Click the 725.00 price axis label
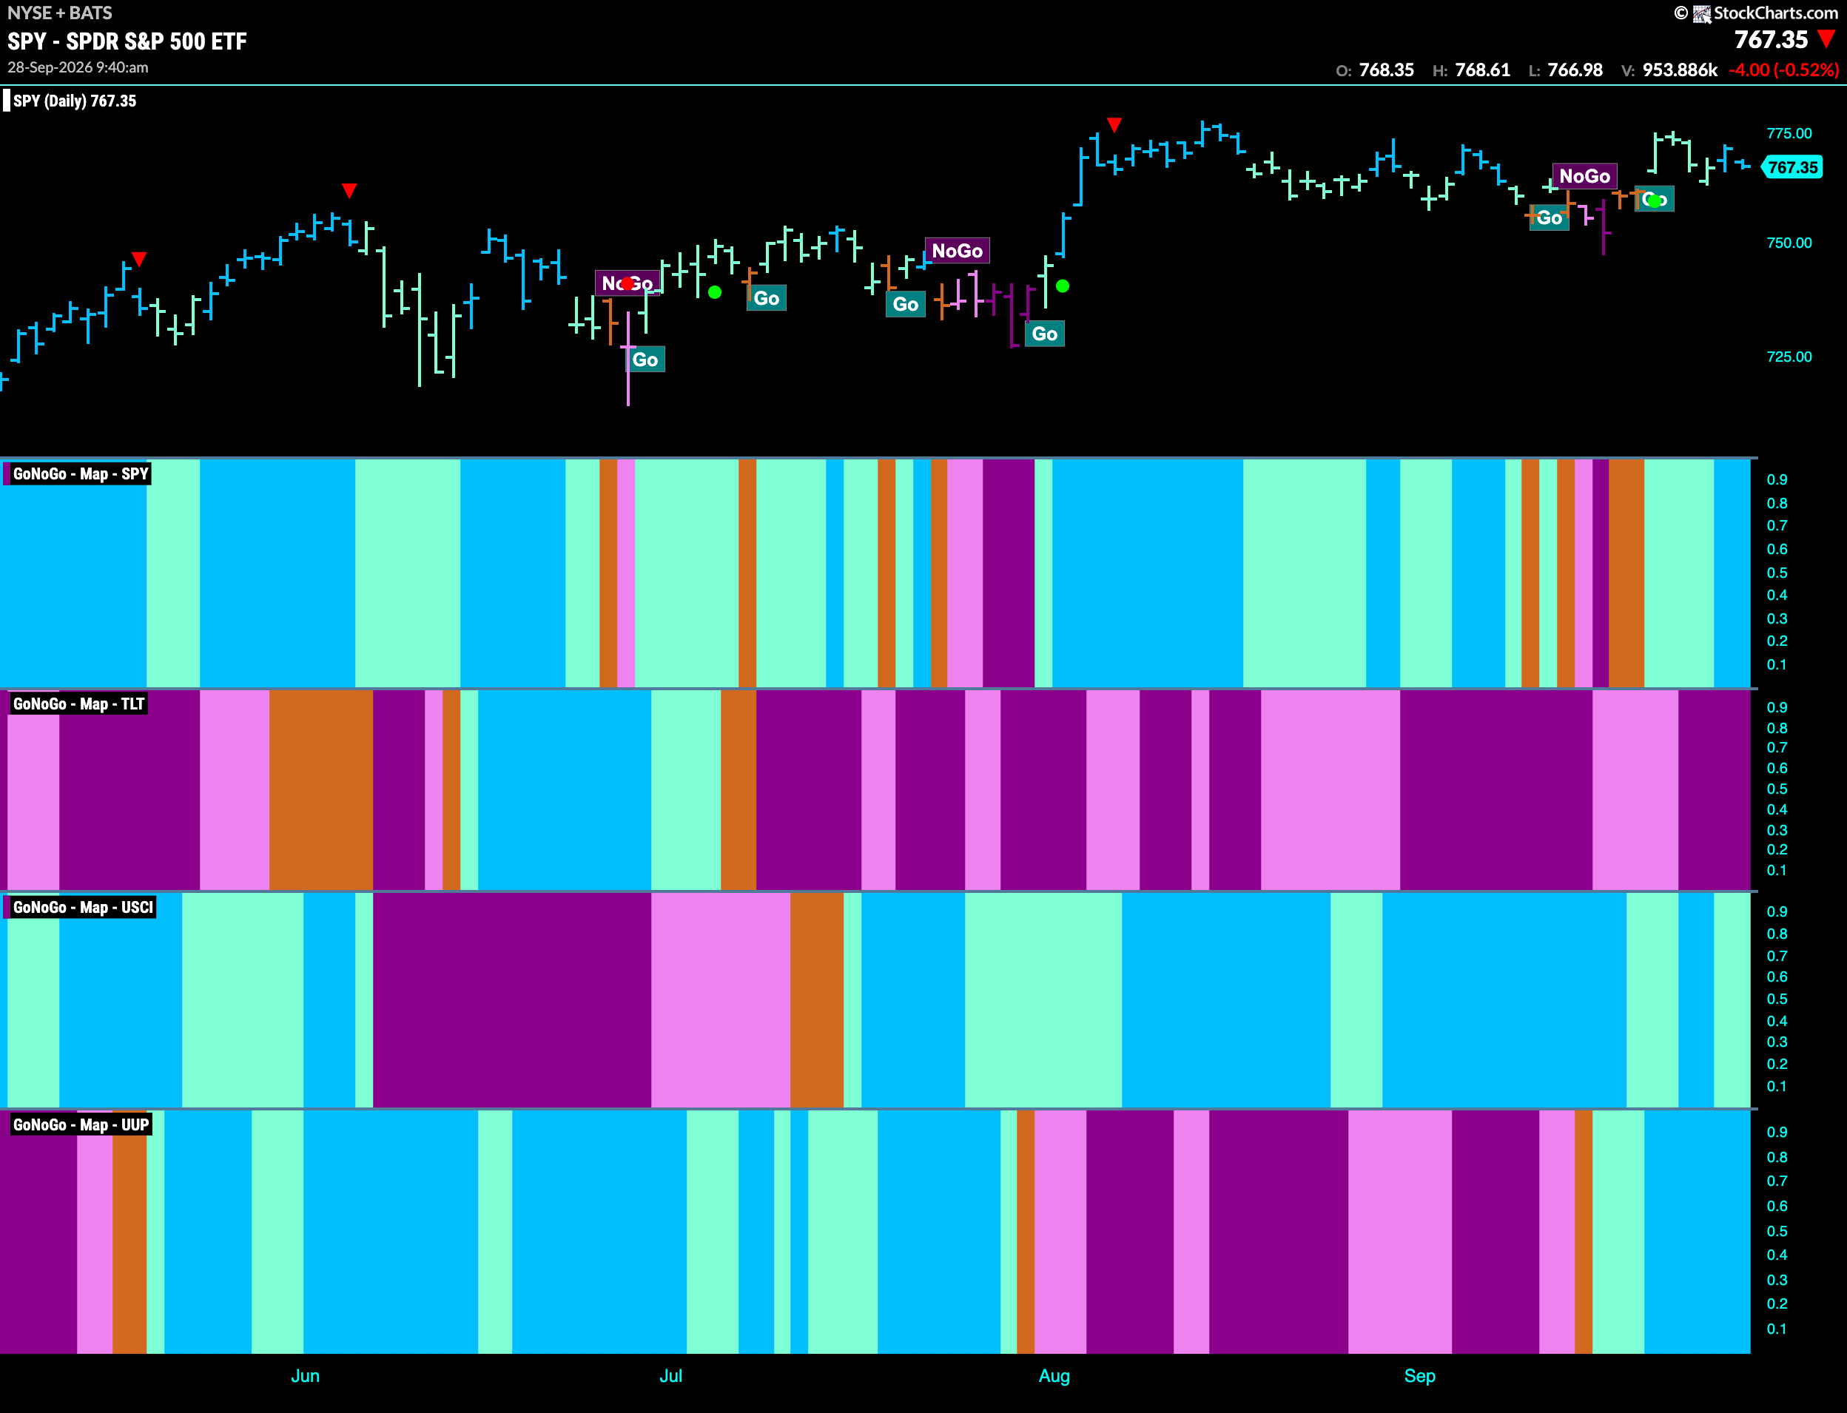Screen dimensions: 1847x1413 1789,357
